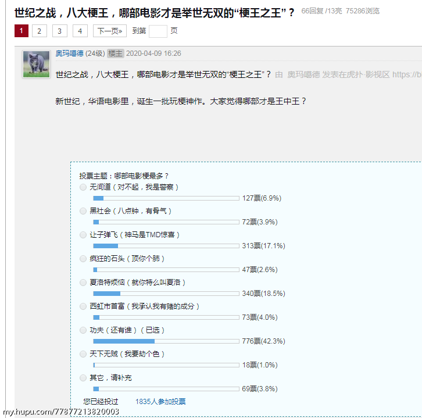Click the 776票(42.3%) result text
This screenshot has height=418, width=422.
click(263, 341)
